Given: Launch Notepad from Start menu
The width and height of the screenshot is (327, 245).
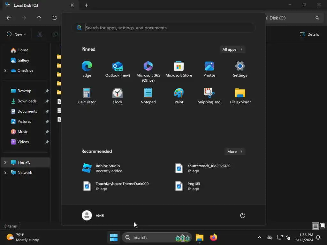Looking at the screenshot, I should pos(148,96).
